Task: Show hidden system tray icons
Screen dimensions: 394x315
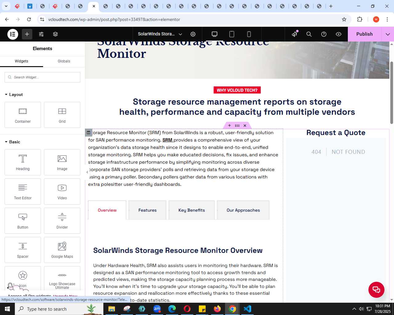Action: click(354, 309)
